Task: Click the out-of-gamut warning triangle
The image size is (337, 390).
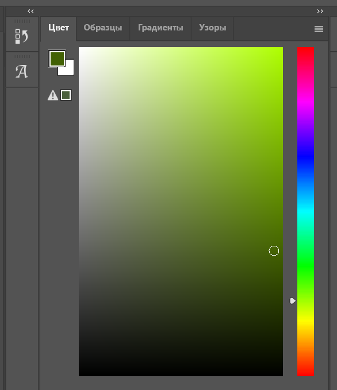Action: (x=53, y=95)
